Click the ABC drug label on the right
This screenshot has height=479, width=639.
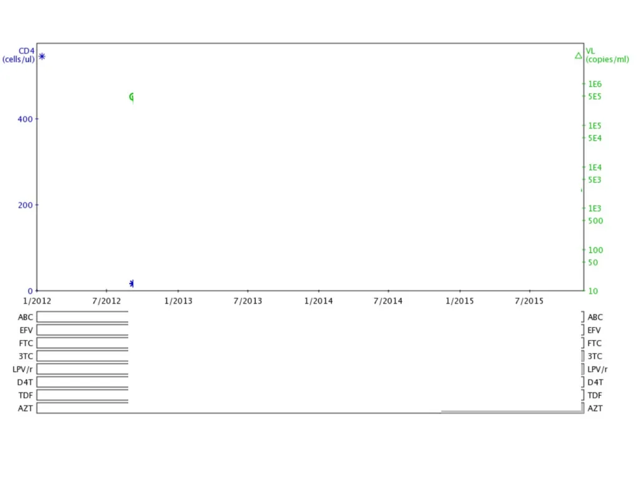click(x=595, y=317)
